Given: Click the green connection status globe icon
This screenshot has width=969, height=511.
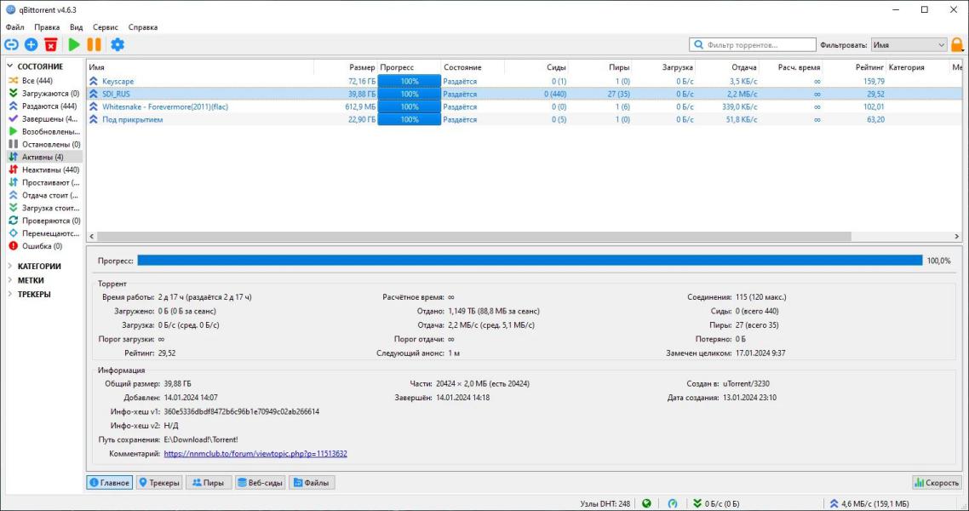Looking at the screenshot, I should 646,503.
